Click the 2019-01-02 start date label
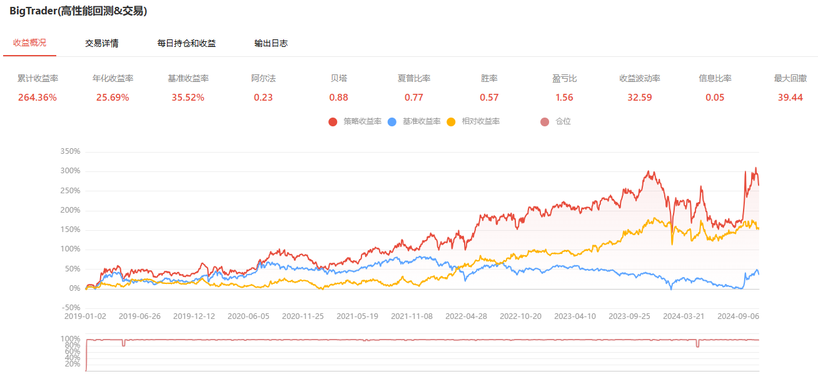The width and height of the screenshot is (818, 379). pyautogui.click(x=85, y=316)
